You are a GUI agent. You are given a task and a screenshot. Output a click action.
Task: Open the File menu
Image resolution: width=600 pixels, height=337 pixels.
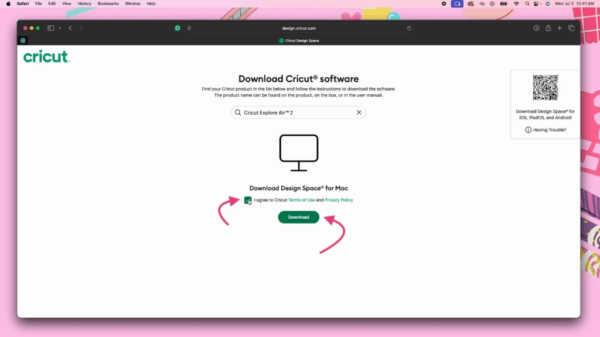38,4
